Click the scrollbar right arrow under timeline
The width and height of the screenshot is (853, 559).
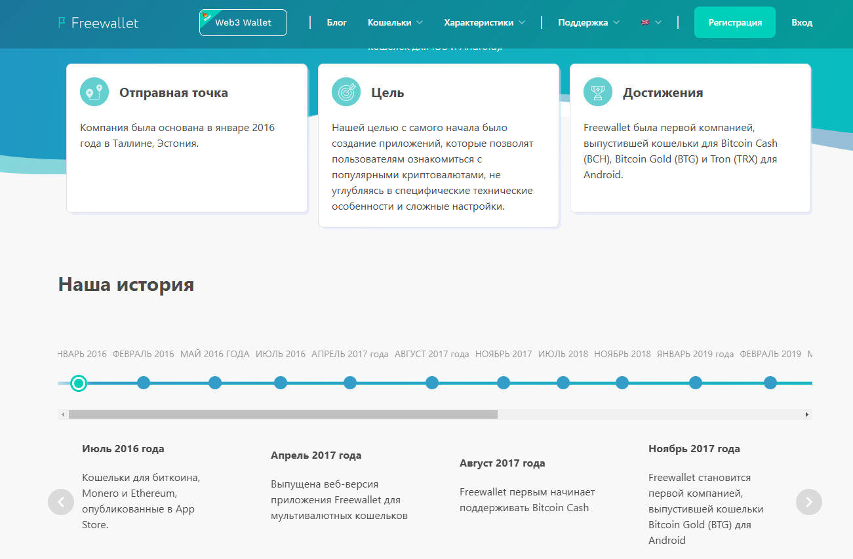pos(806,415)
